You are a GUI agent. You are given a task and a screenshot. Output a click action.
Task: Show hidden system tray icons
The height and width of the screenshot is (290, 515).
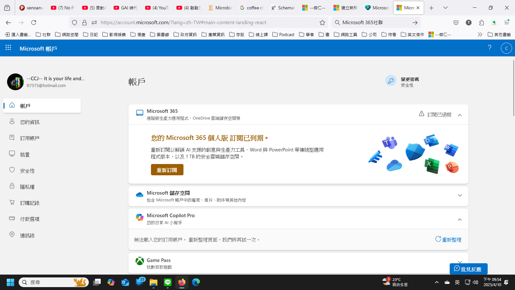point(437,283)
